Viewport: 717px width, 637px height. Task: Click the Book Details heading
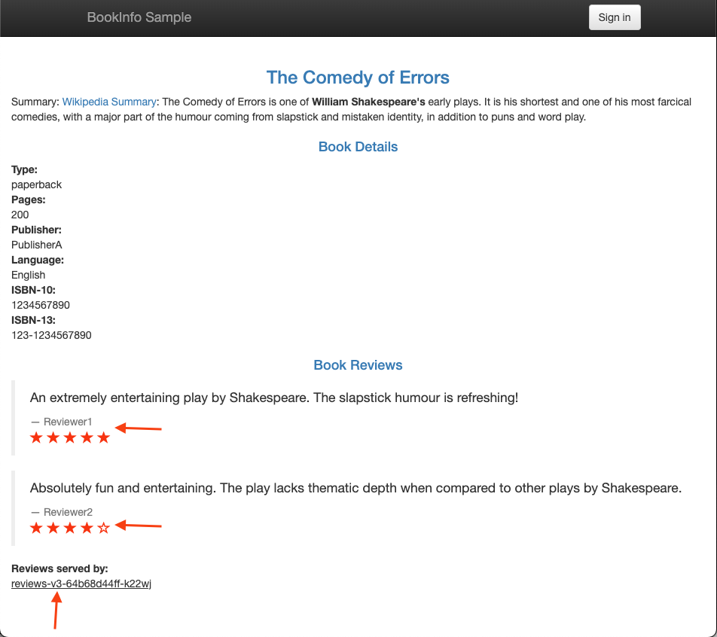click(358, 147)
